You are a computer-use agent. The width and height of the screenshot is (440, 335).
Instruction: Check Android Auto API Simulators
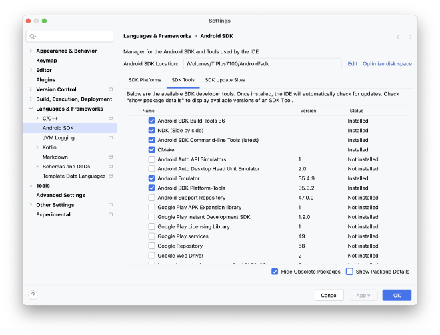point(151,159)
